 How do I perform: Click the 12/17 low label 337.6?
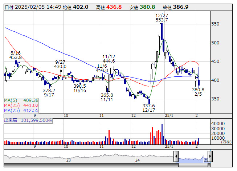(148, 106)
